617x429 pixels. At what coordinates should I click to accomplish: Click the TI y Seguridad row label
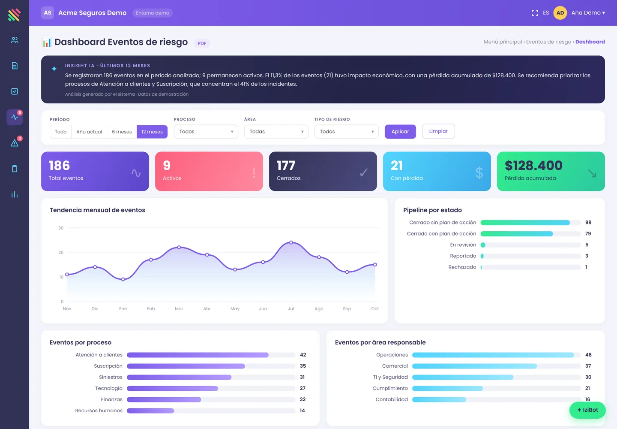tap(390, 377)
